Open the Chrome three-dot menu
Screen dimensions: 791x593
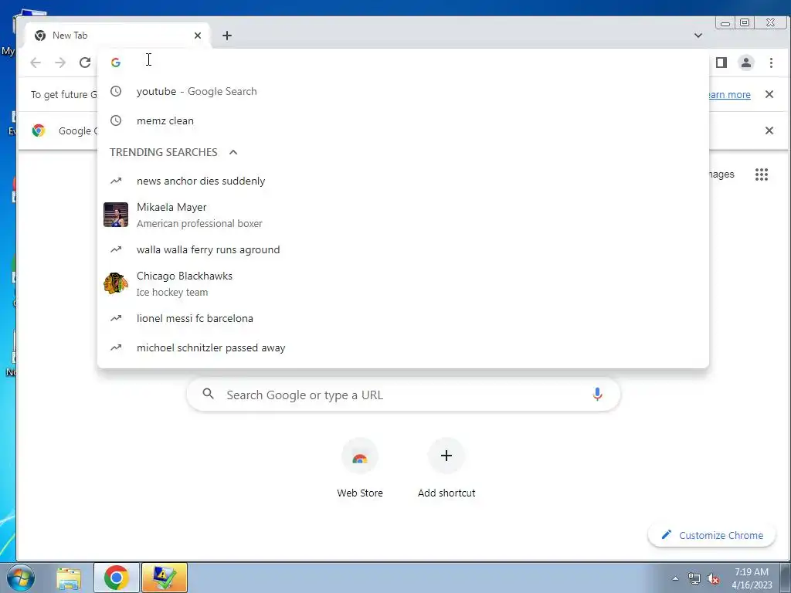click(771, 63)
